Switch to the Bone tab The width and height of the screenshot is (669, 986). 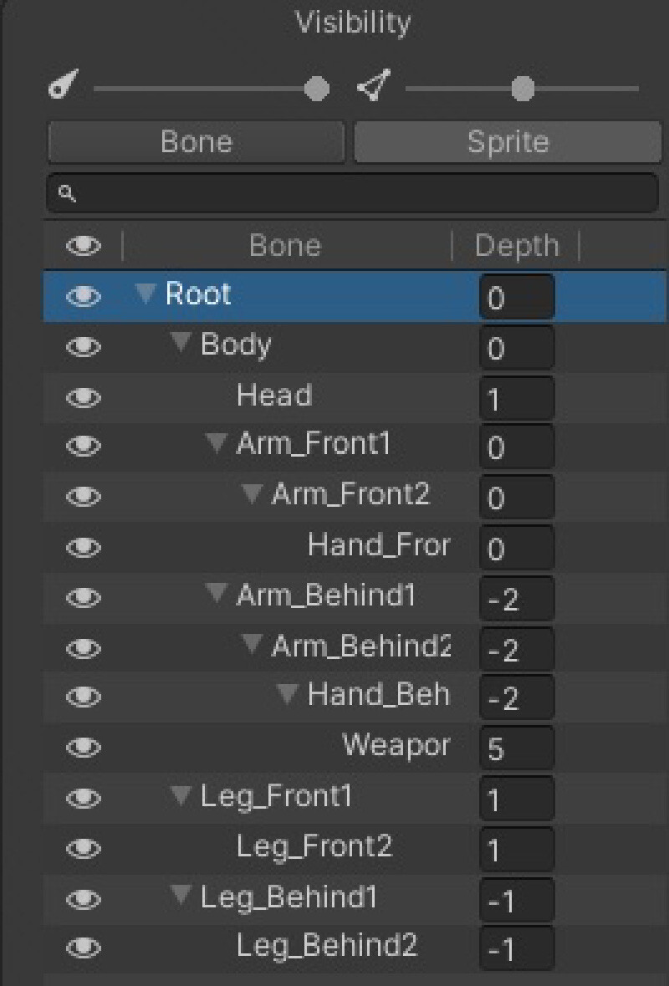pos(197,142)
